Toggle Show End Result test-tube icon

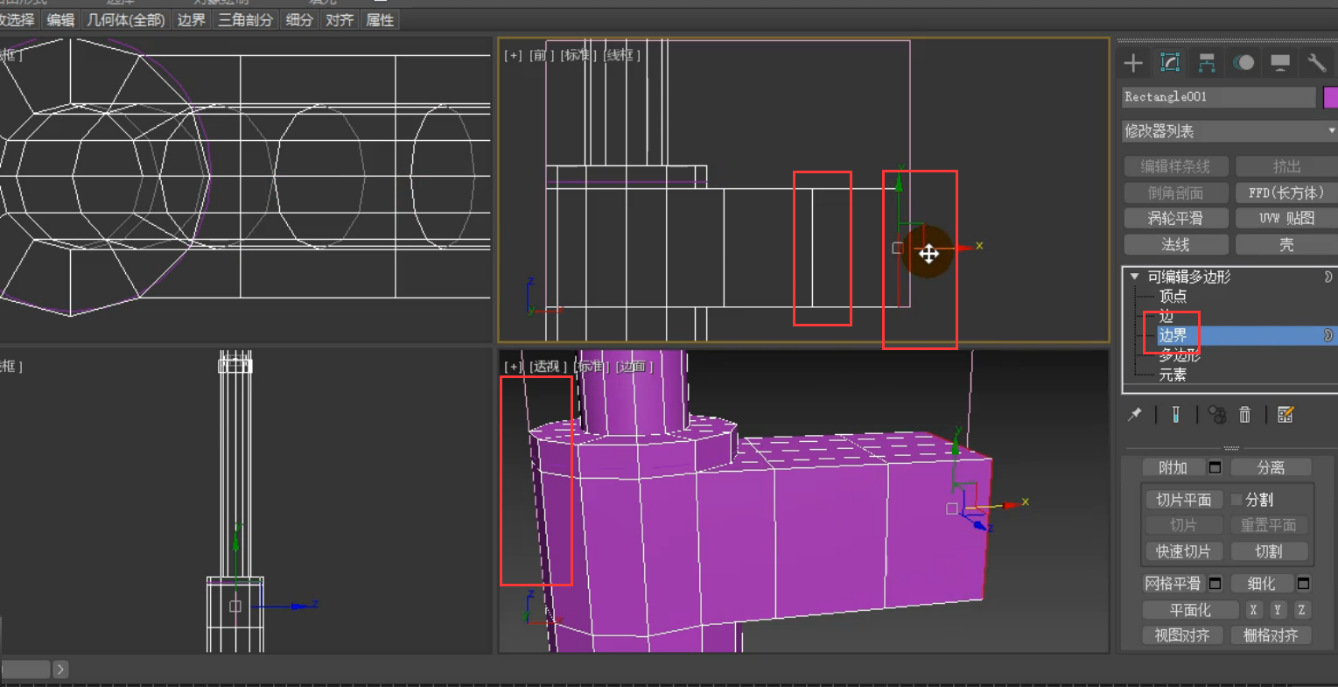(1175, 415)
